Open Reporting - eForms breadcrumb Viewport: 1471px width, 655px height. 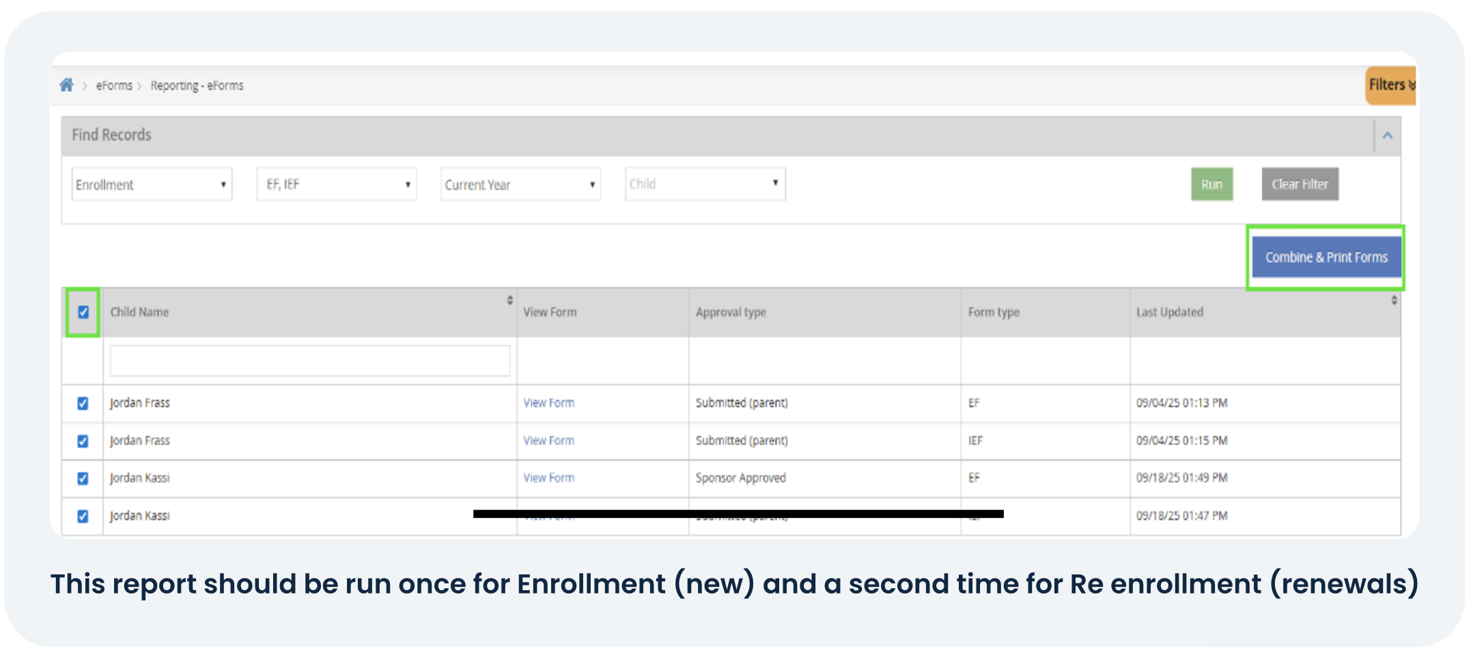pos(197,85)
